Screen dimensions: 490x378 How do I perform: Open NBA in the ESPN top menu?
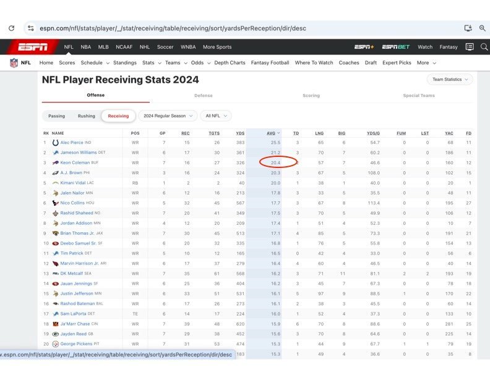point(85,47)
